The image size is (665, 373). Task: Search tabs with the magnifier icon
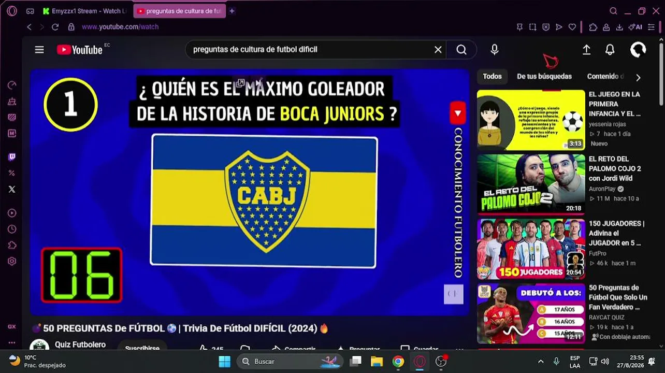pos(613,11)
